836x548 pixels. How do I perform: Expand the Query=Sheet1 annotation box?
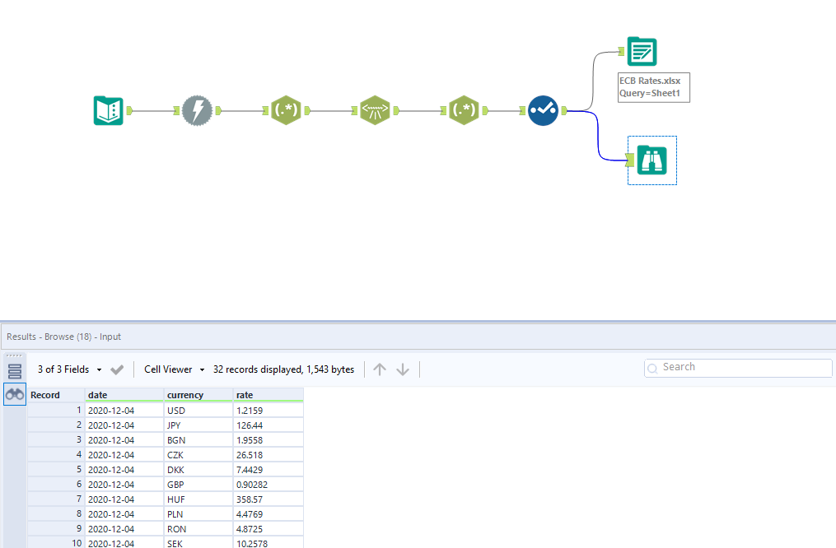click(653, 87)
